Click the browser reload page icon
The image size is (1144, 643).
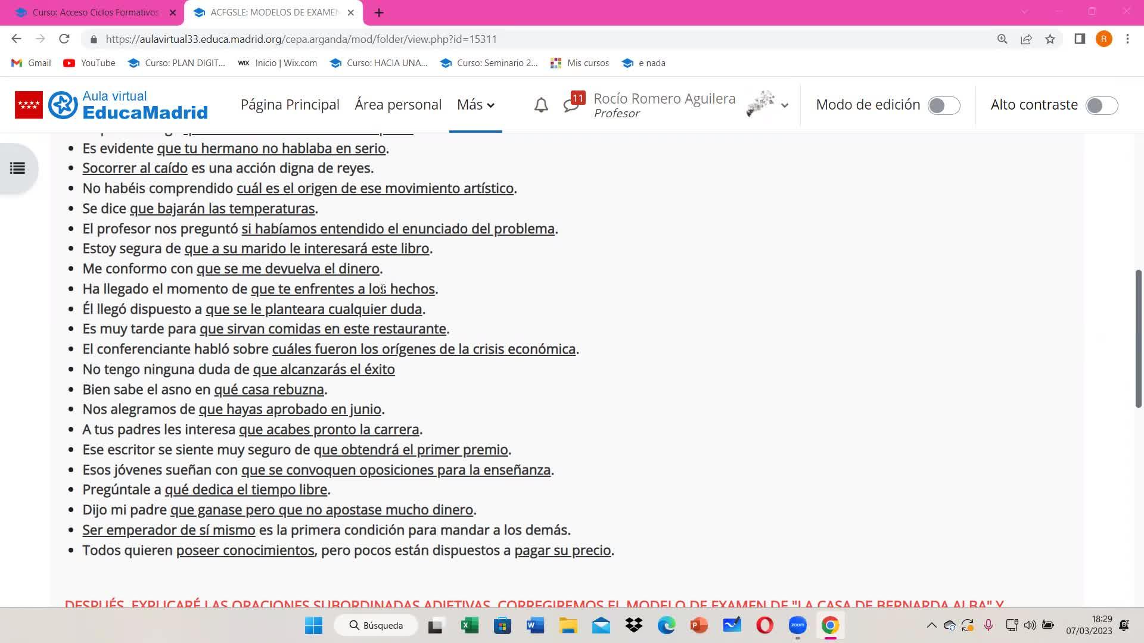(64, 39)
